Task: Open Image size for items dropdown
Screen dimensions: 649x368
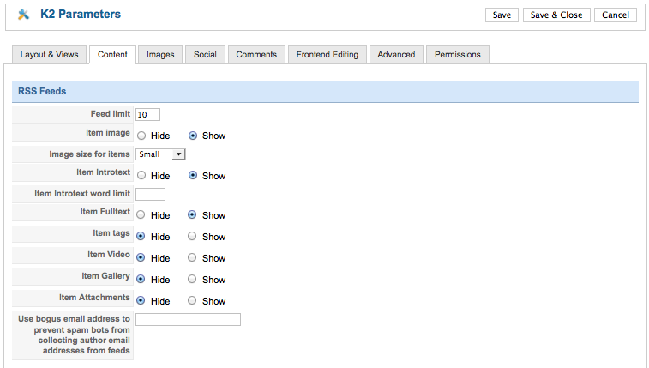Action: click(160, 154)
